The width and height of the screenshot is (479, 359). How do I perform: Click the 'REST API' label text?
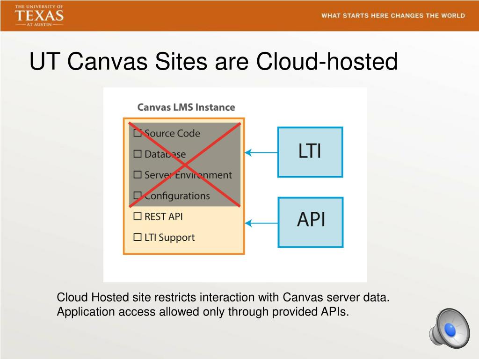pyautogui.click(x=163, y=216)
